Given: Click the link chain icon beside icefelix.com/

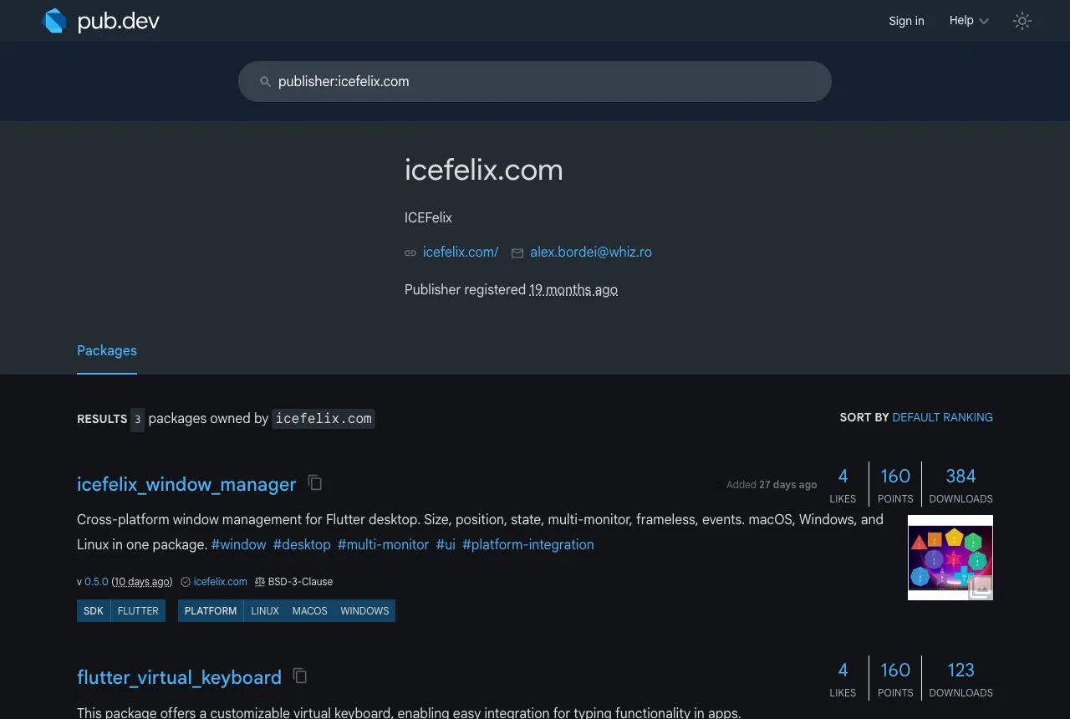Looking at the screenshot, I should tap(410, 252).
